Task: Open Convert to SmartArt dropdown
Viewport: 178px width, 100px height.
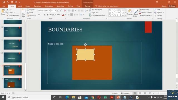Action: click(x=98, y=16)
